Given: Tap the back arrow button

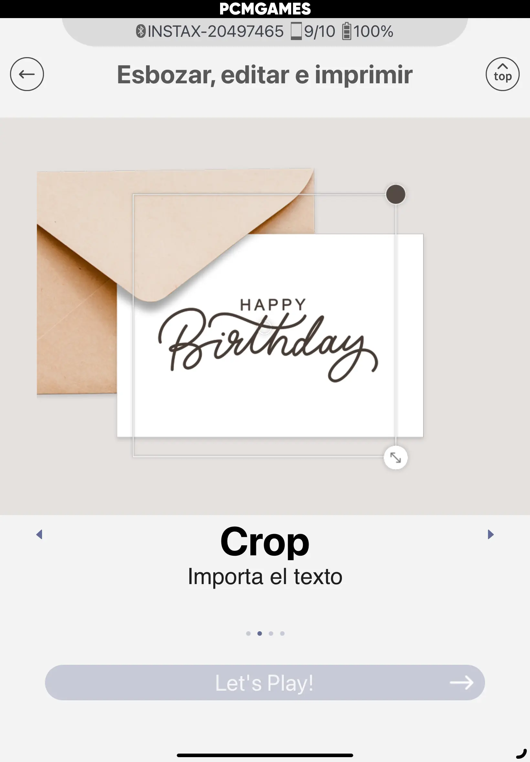Looking at the screenshot, I should coord(27,74).
